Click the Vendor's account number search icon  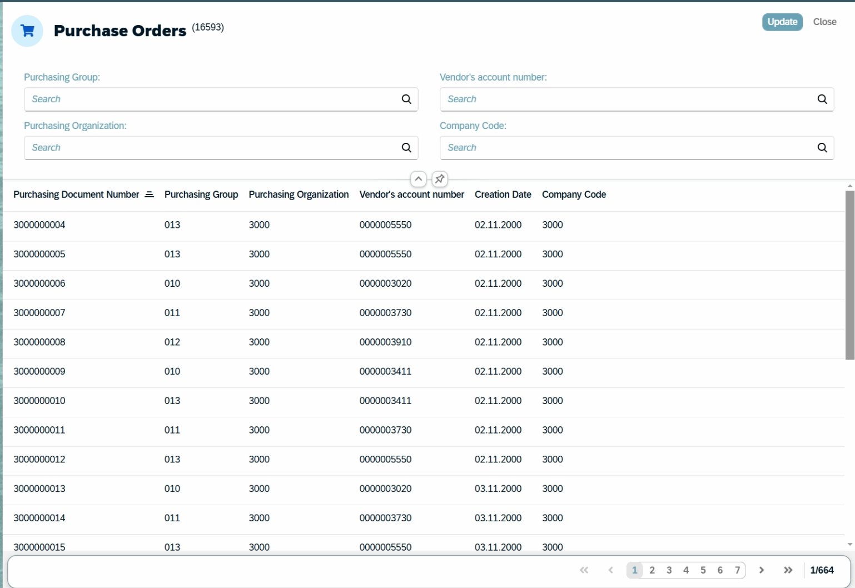(822, 99)
